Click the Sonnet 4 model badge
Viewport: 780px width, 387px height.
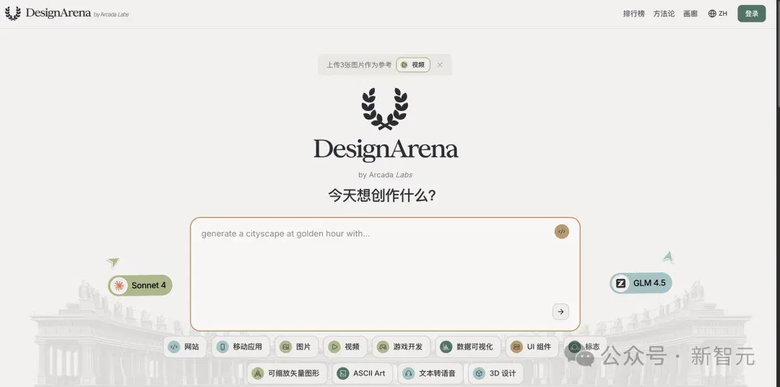[x=140, y=285]
